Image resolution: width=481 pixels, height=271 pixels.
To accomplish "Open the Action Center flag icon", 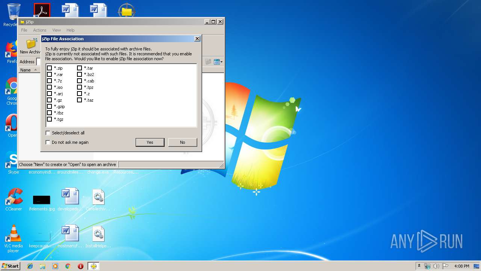I will 445,266.
